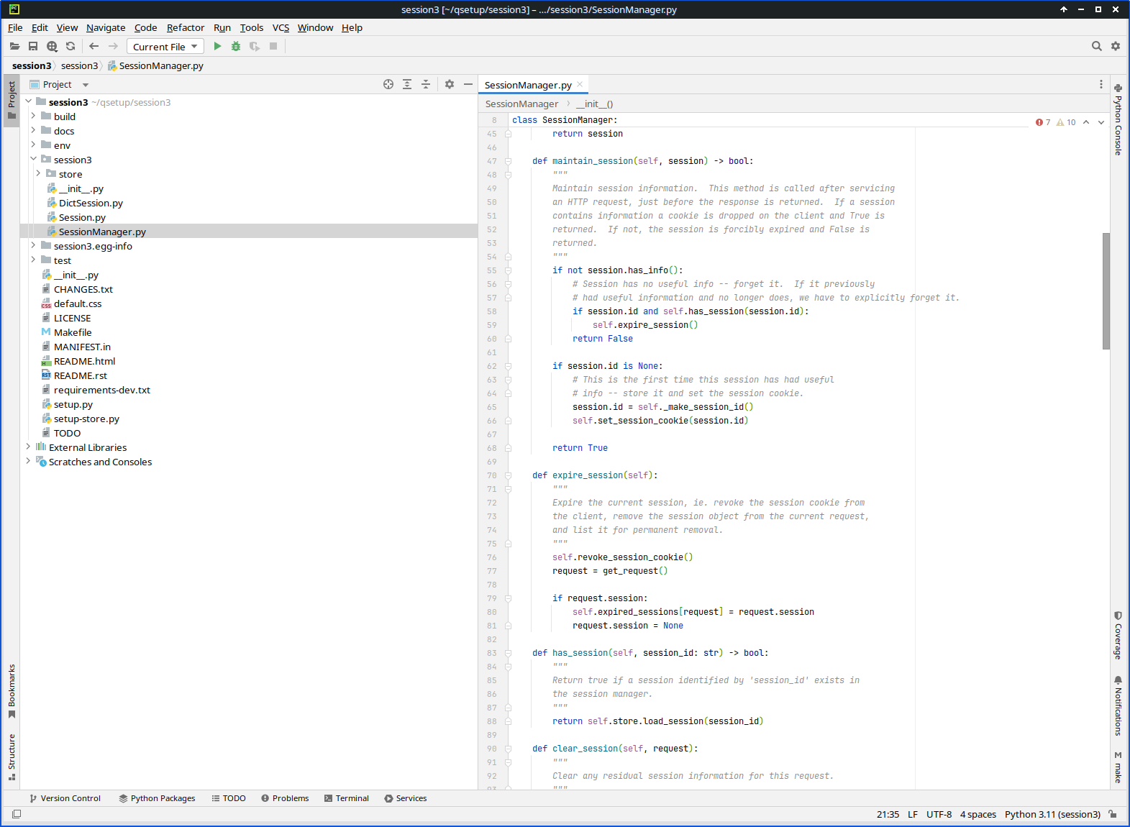Expand the env folder
The width and height of the screenshot is (1130, 827).
(33, 145)
